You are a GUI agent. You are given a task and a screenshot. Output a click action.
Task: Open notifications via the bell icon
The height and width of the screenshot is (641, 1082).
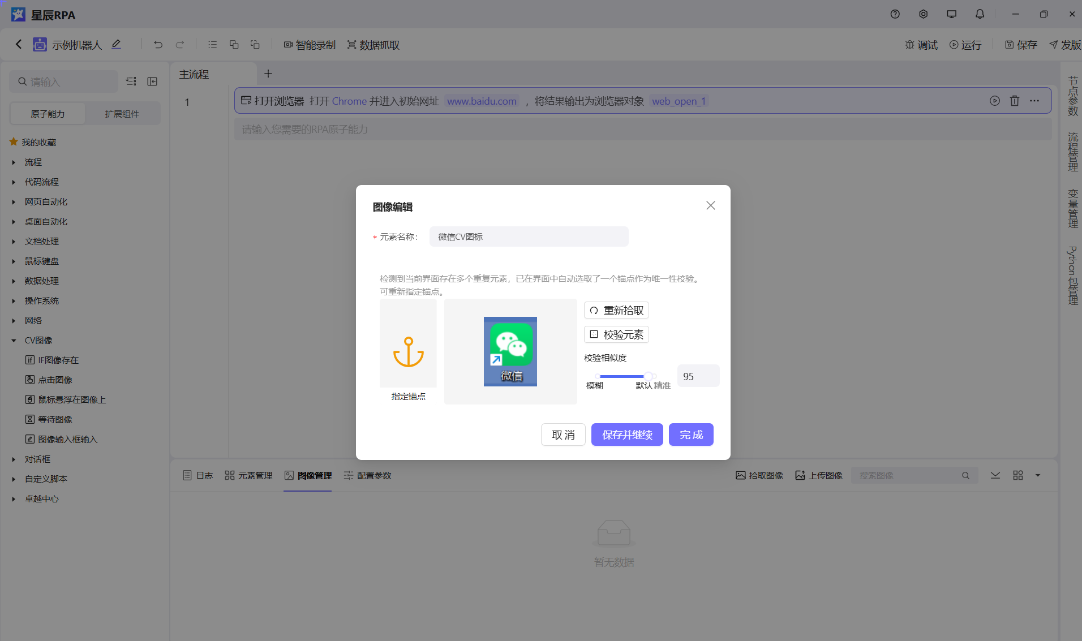pos(980,14)
